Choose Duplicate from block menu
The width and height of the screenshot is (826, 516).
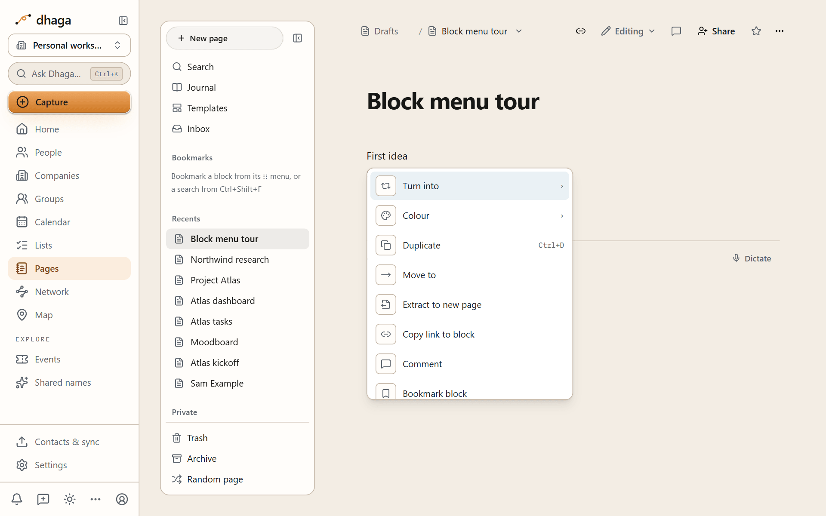469,245
